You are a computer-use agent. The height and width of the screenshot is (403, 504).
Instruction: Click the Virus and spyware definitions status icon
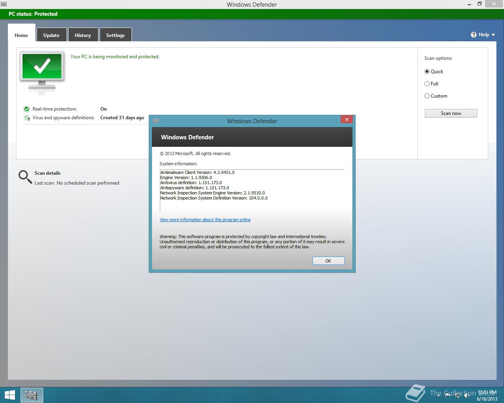pos(27,118)
